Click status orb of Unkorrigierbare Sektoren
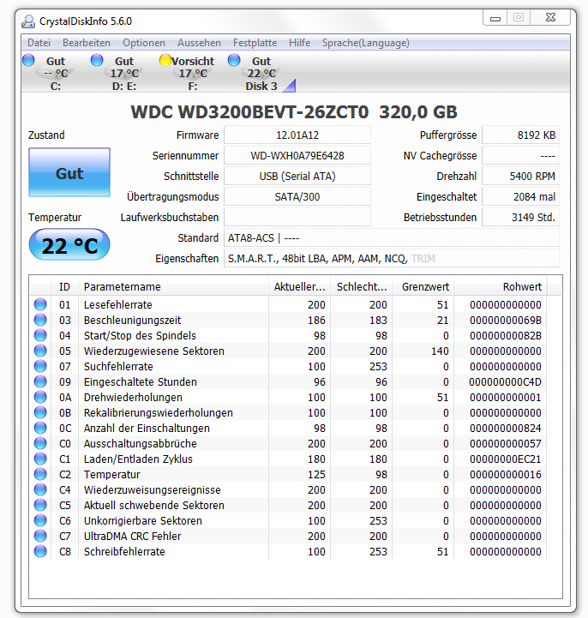588x618 pixels. 40,520
